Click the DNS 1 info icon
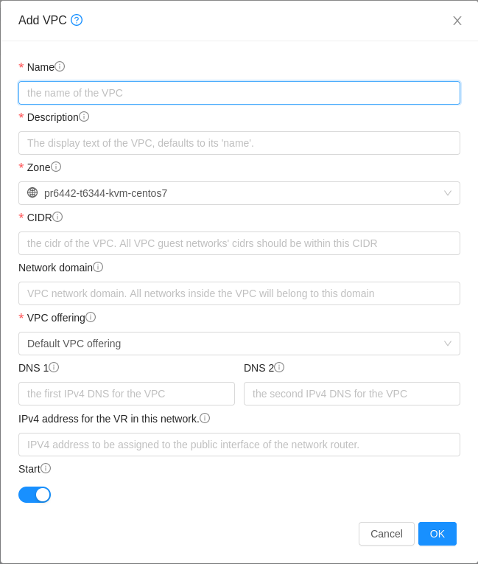This screenshot has width=478, height=564. click(54, 367)
